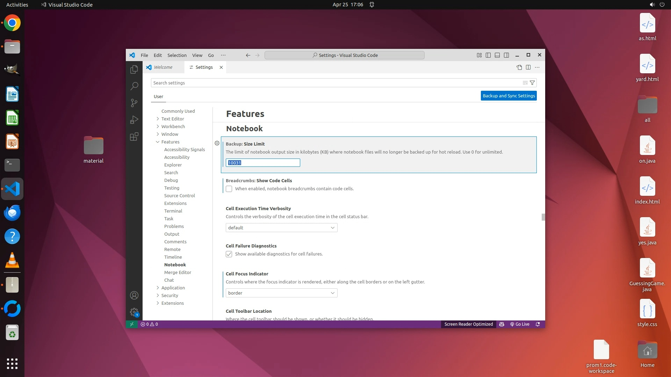Click the Open Settings (JSON) icon
This screenshot has width=671, height=377.
pos(519,67)
